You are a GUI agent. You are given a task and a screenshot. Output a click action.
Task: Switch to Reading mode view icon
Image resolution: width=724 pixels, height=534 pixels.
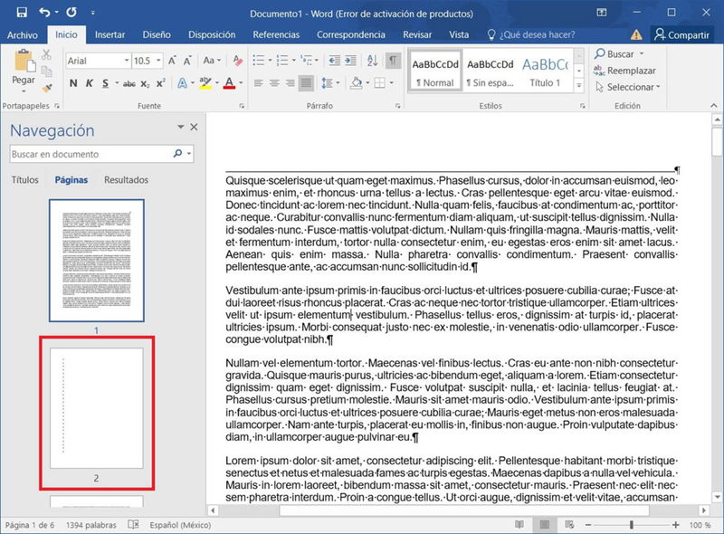tap(520, 523)
